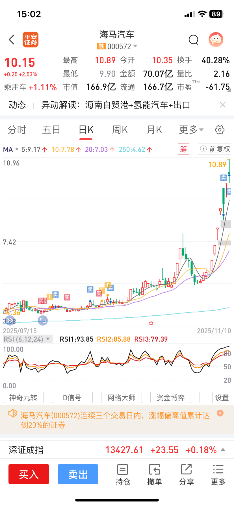The height and width of the screenshot is (506, 234).
Task: Expand the 深证成指 index bar arrow
Action: [223, 450]
